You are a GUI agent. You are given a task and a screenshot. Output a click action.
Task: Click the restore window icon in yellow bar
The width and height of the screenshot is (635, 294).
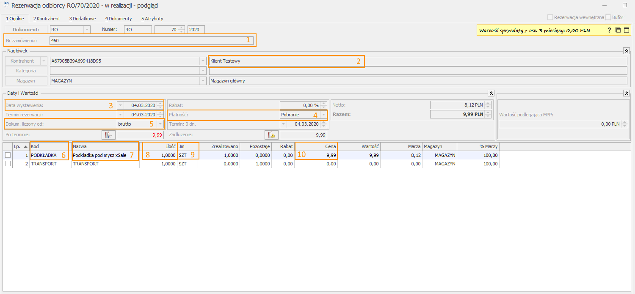coord(618,30)
